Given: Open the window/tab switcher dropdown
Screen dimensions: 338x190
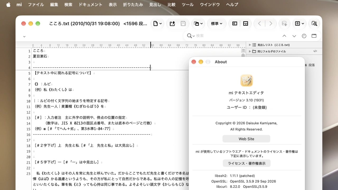Looking at the screenshot, I should [x=198, y=23].
